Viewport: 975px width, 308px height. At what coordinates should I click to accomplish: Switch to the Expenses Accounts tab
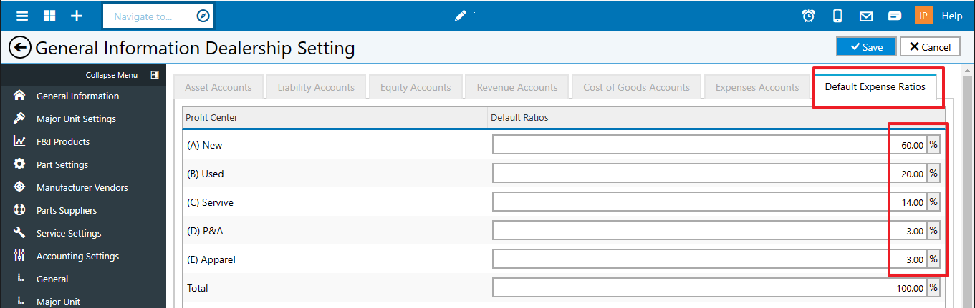[x=757, y=87]
